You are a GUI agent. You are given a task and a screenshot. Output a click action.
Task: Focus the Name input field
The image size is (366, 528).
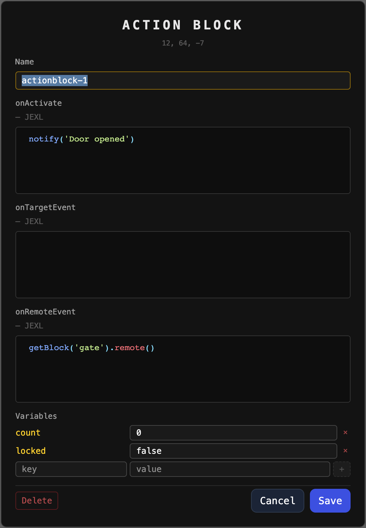(183, 81)
